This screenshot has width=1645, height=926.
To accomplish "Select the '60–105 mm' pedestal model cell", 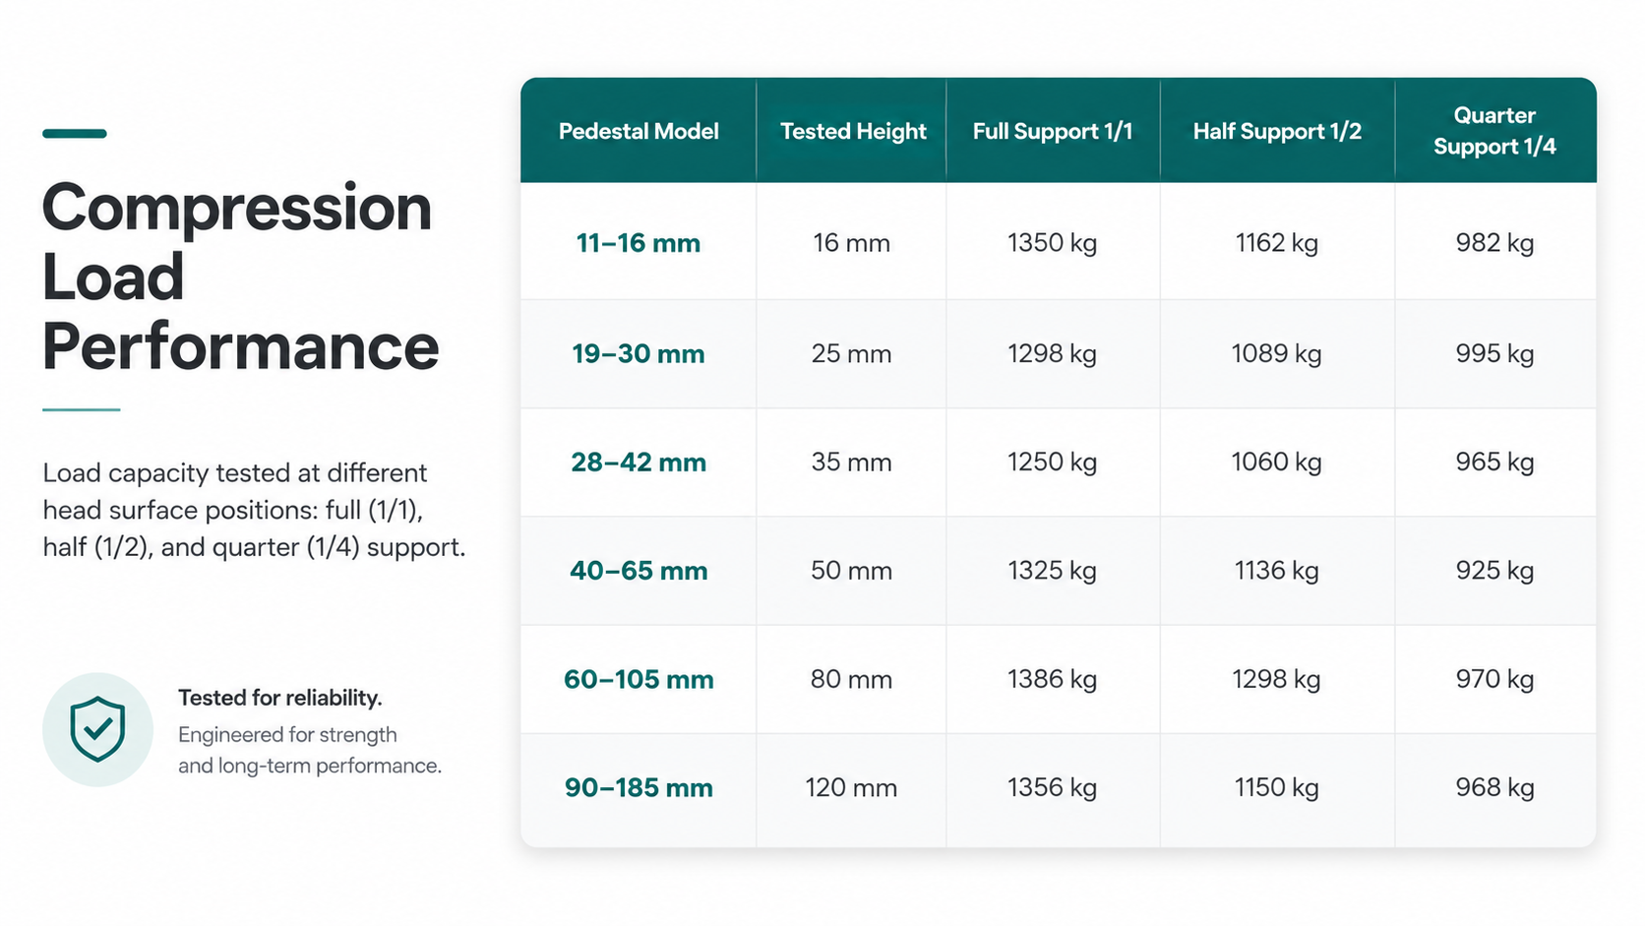I will [639, 680].
